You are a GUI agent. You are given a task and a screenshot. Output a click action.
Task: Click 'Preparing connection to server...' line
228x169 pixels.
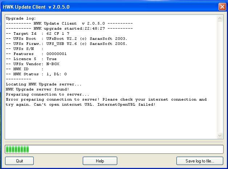[x=48, y=94]
